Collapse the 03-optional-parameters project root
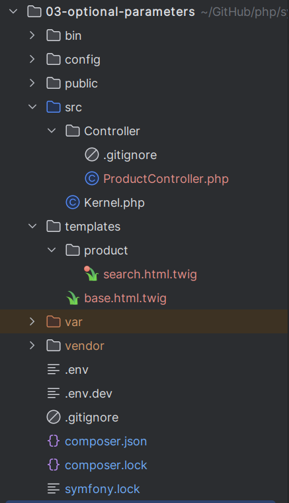The width and height of the screenshot is (289, 503). click(13, 12)
